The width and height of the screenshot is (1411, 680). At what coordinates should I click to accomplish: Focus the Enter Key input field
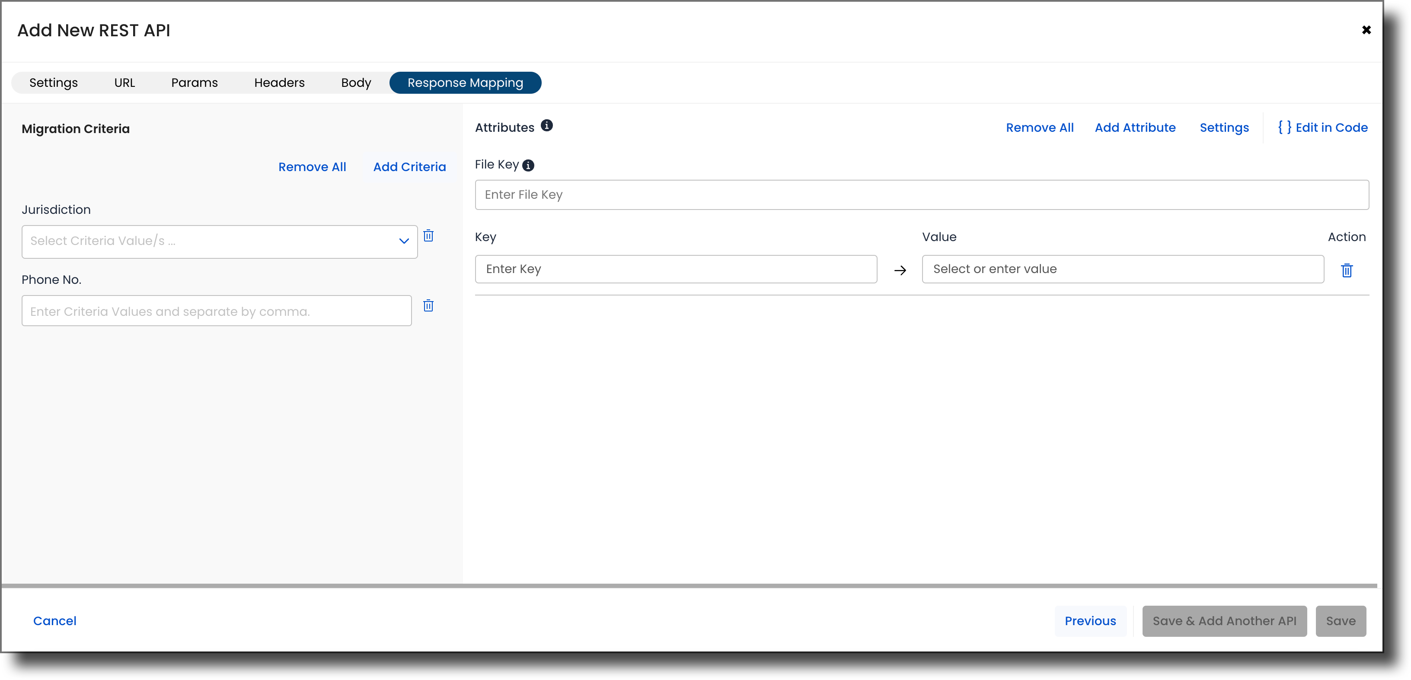click(676, 269)
